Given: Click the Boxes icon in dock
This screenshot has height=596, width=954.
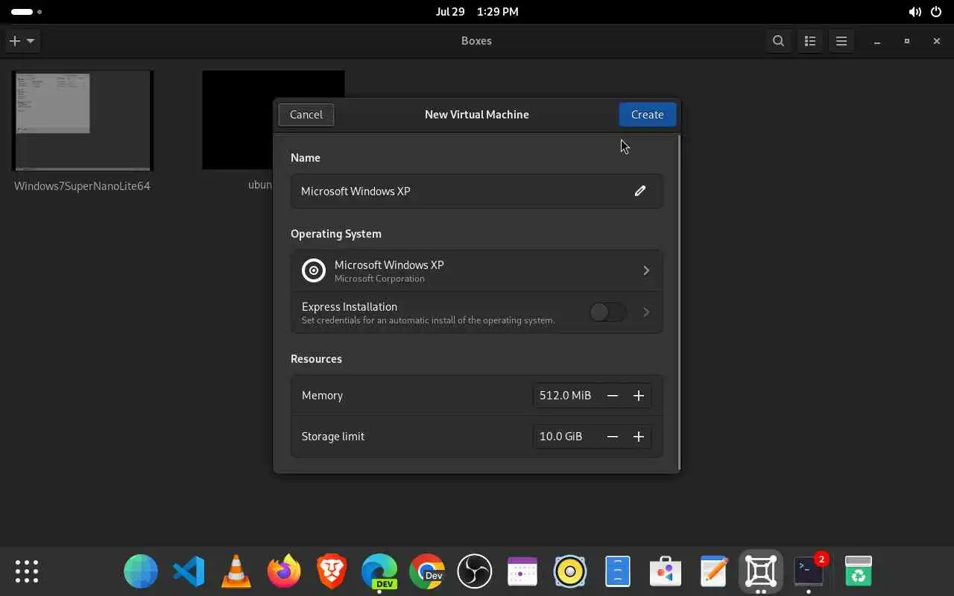Looking at the screenshot, I should [761, 571].
